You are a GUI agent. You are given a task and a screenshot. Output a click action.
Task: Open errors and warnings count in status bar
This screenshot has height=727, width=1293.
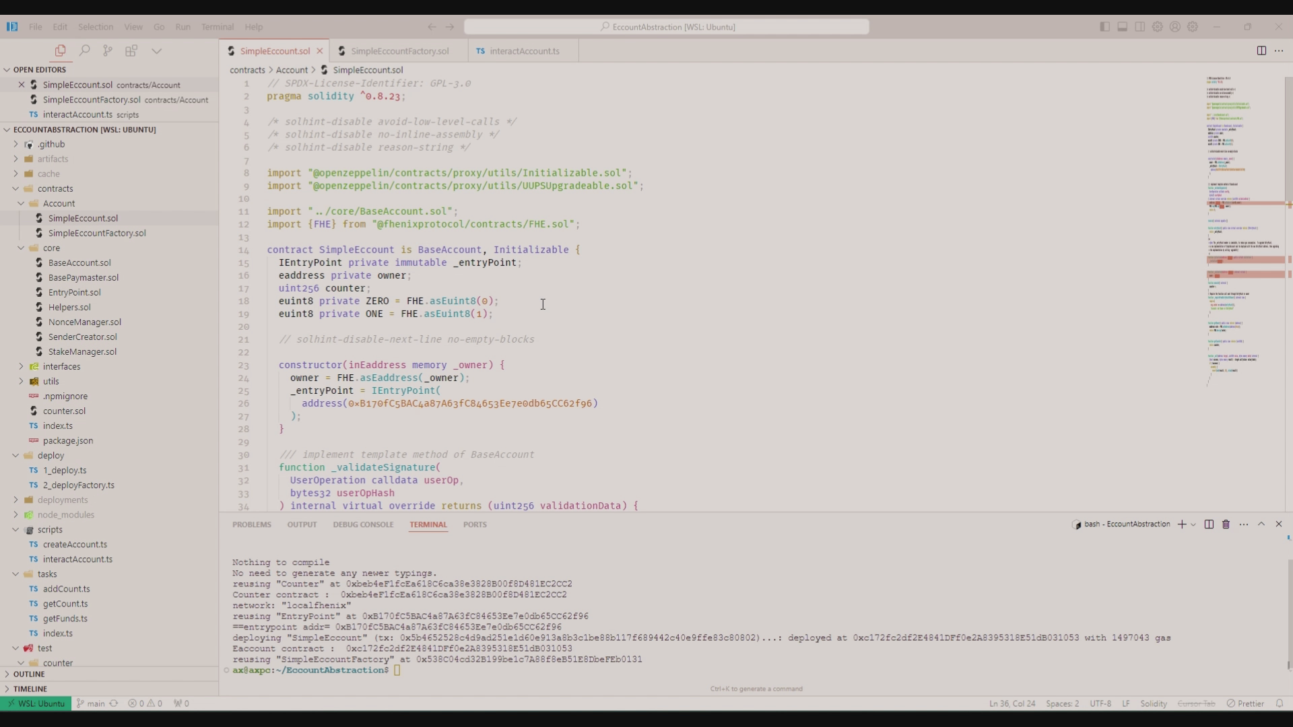[145, 703]
